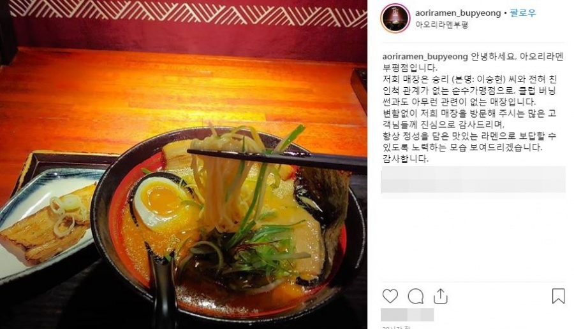Open the round profile avatar picture
Image resolution: width=574 pixels, height=329 pixels.
pos(395,18)
